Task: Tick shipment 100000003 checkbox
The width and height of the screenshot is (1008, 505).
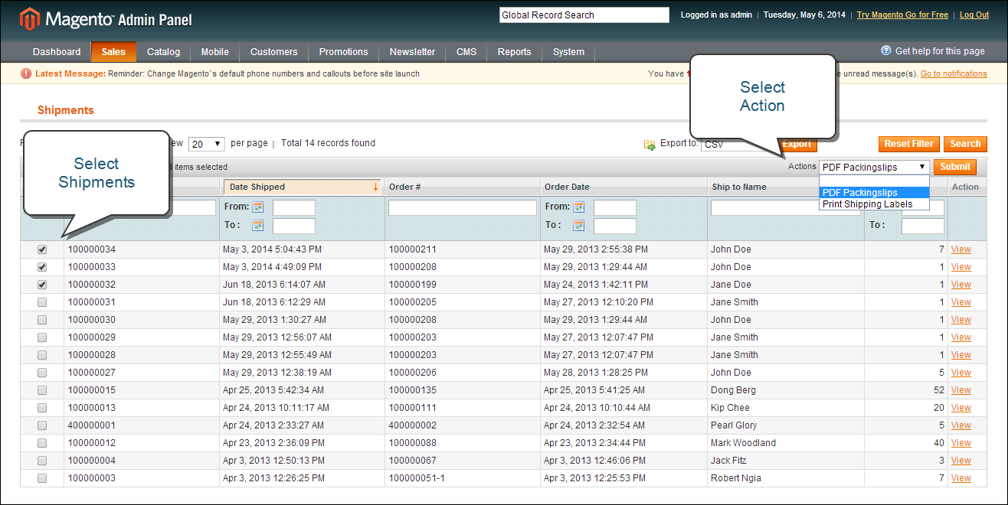Action: (x=42, y=478)
